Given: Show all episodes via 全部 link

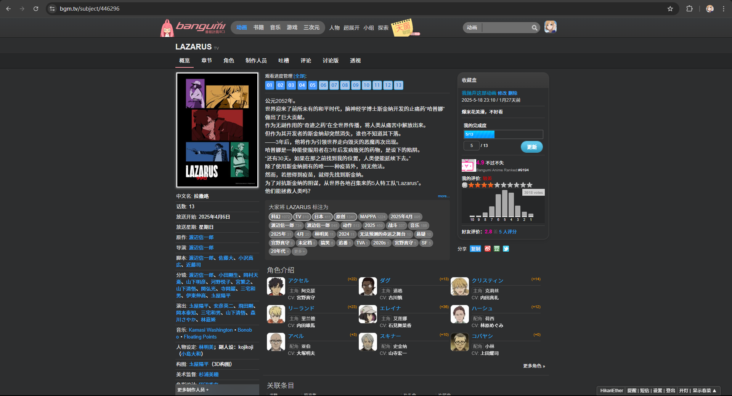Looking at the screenshot, I should coord(300,76).
